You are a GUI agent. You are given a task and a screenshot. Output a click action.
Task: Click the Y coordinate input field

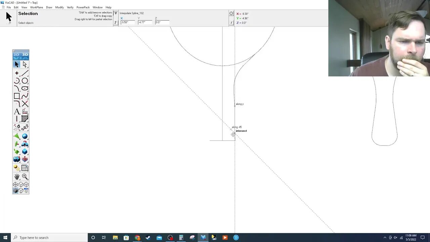[x=145, y=23]
